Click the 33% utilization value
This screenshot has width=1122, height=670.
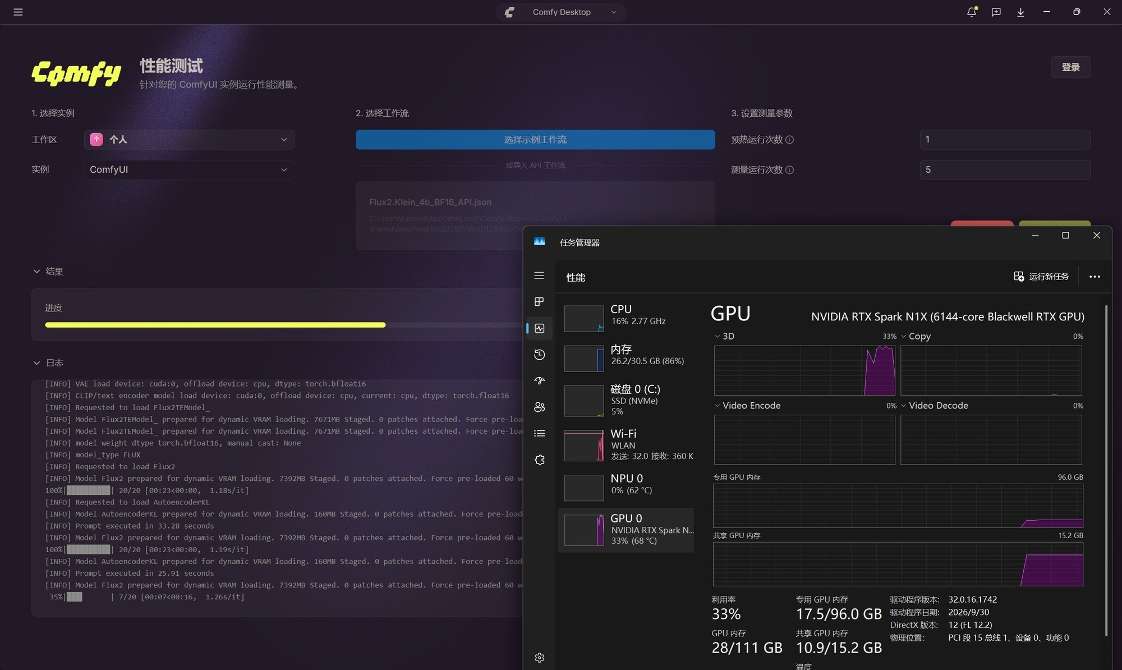[x=726, y=614]
